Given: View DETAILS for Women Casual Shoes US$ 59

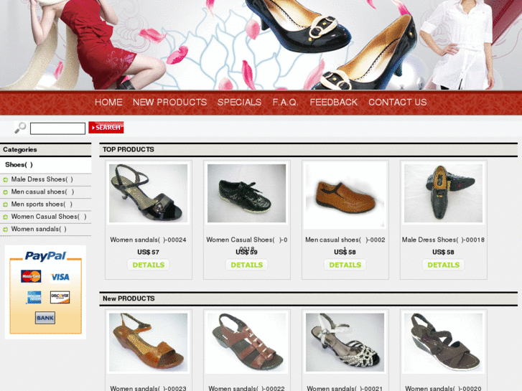Looking at the screenshot, I should (247, 265).
